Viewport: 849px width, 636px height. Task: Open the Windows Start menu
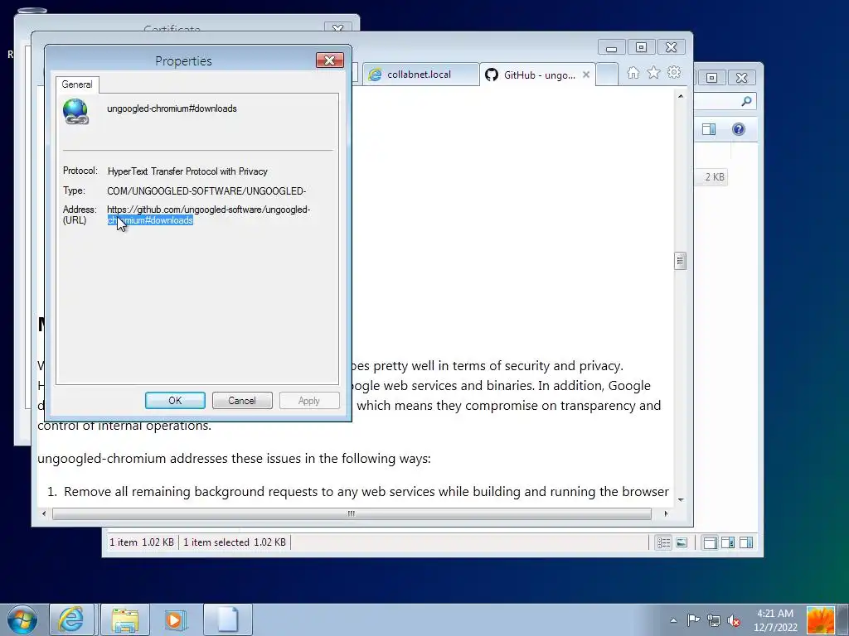click(x=22, y=619)
